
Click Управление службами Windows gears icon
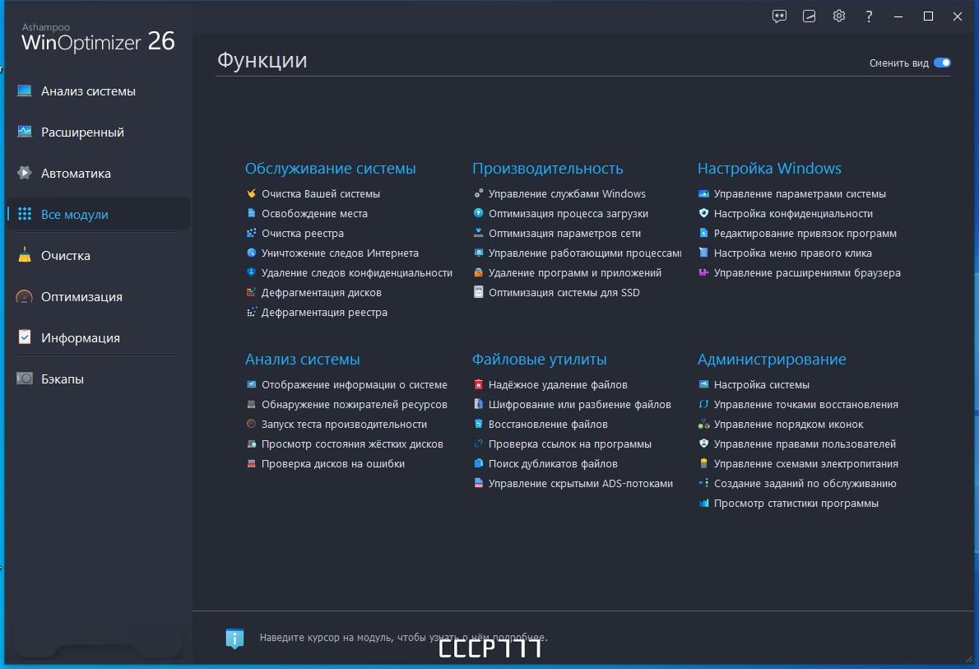point(478,193)
